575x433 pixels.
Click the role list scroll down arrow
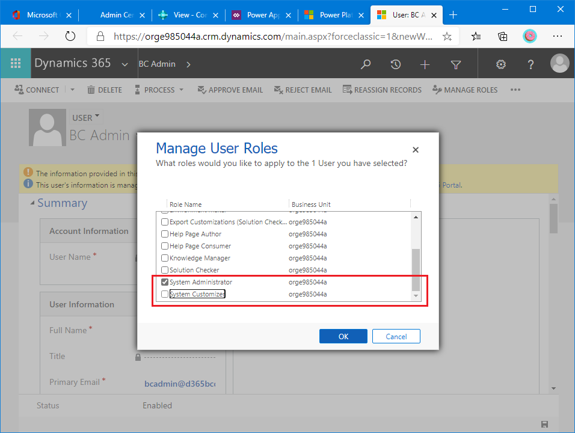pos(416,295)
